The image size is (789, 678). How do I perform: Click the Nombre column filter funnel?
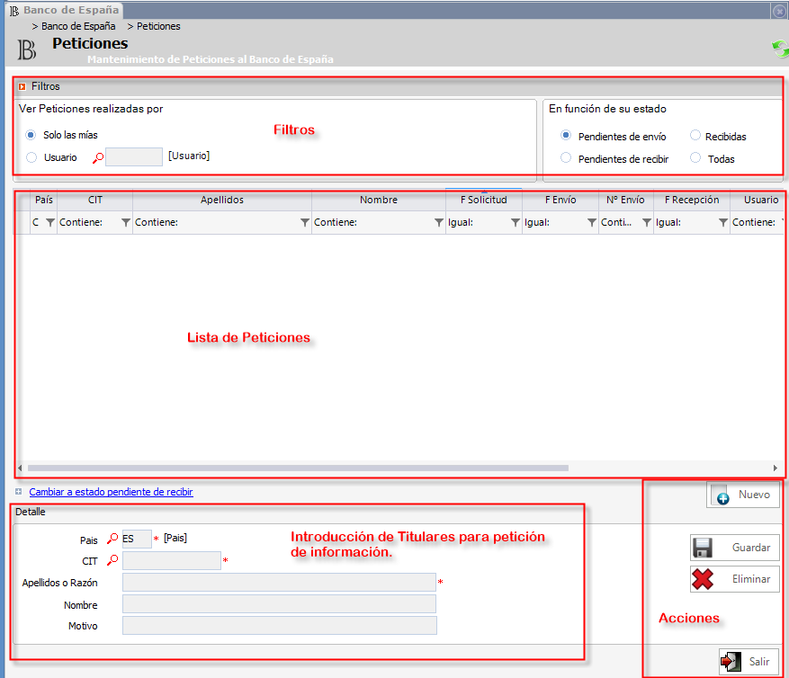point(439,222)
